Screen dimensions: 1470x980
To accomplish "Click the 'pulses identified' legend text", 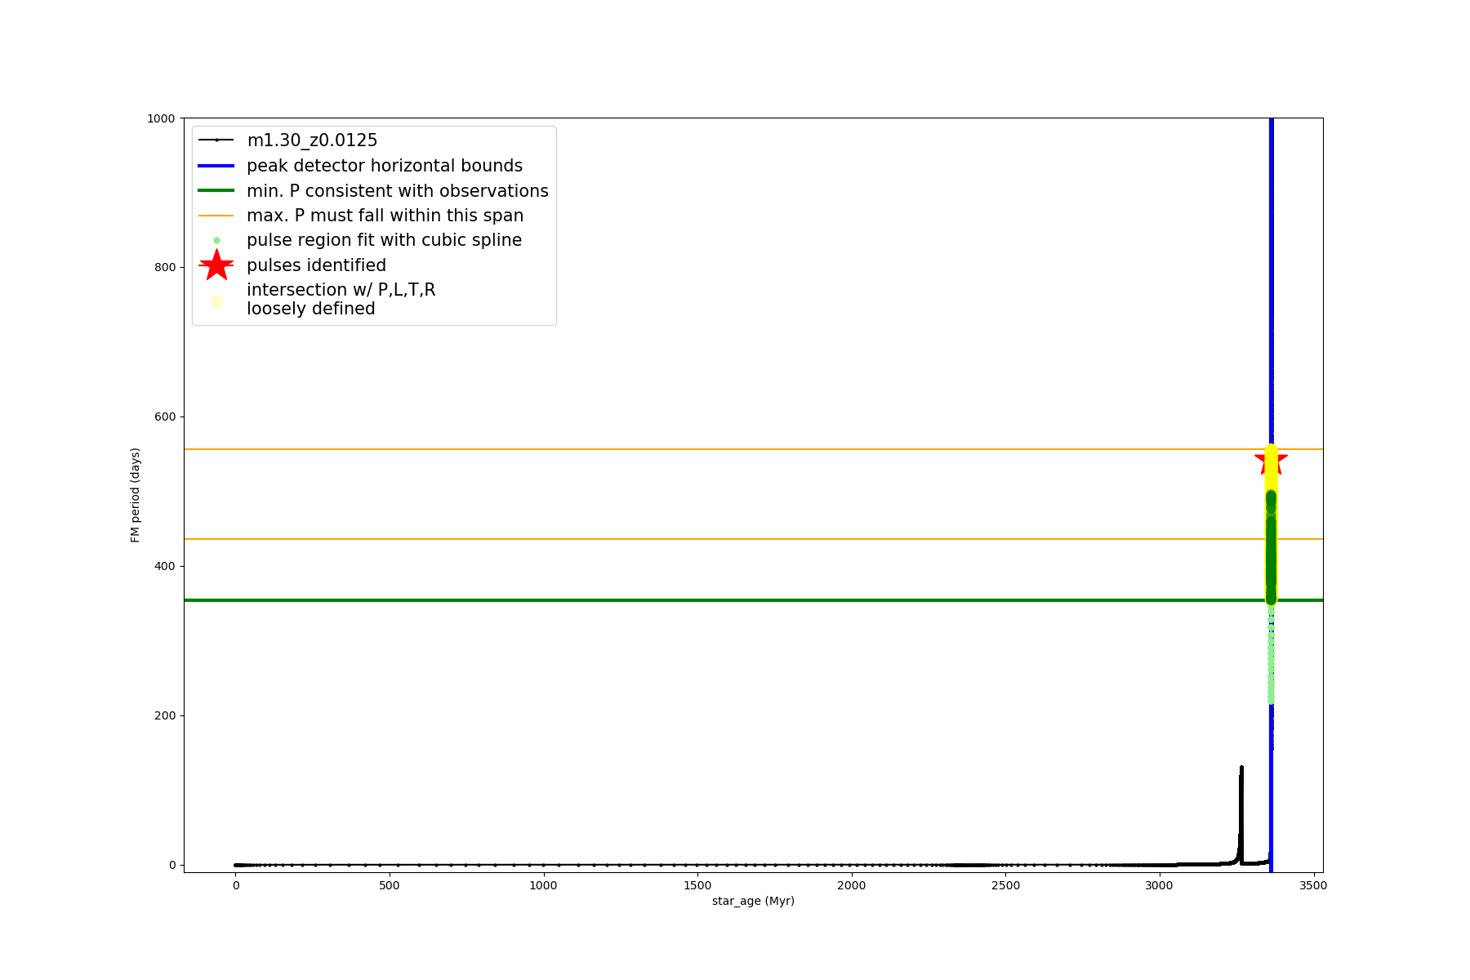I will coord(316,265).
